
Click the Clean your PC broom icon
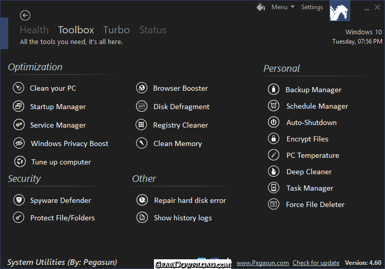(18, 88)
